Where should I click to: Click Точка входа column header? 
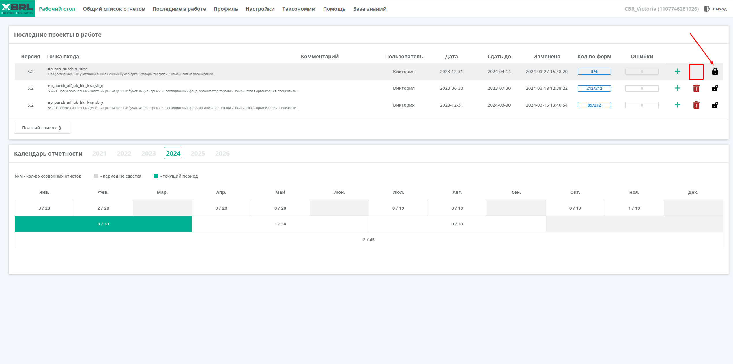click(63, 57)
